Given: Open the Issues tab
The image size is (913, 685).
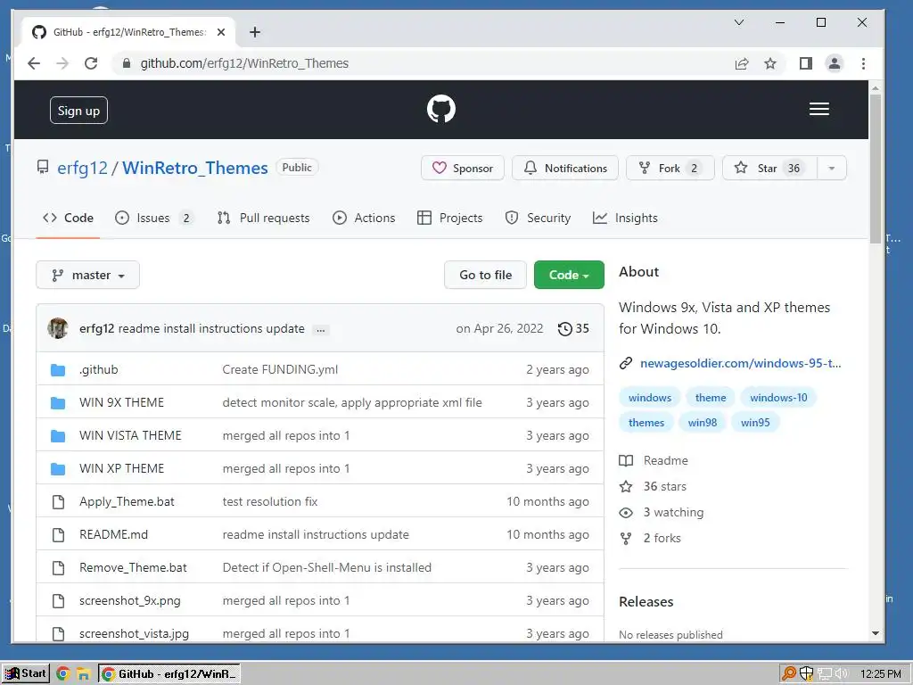Looking at the screenshot, I should pyautogui.click(x=154, y=218).
